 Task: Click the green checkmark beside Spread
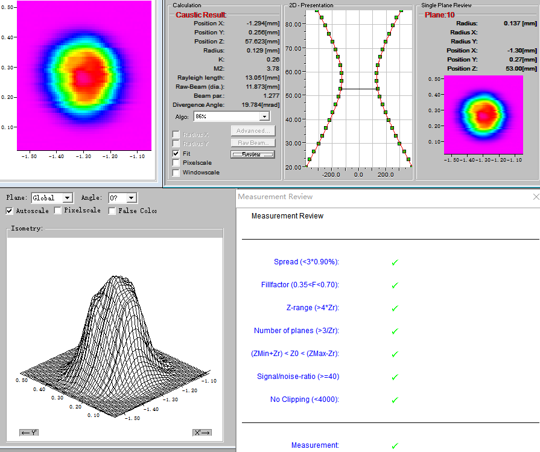click(395, 263)
